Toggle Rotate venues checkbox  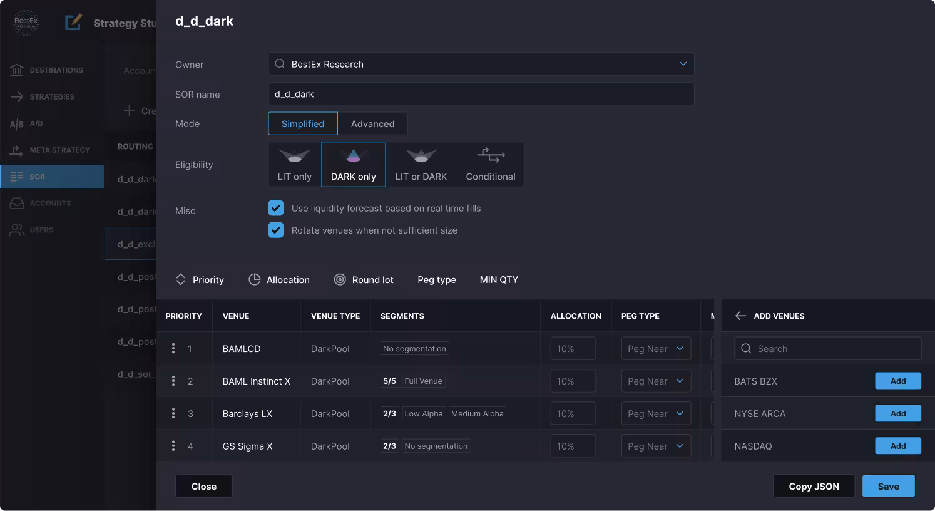276,230
